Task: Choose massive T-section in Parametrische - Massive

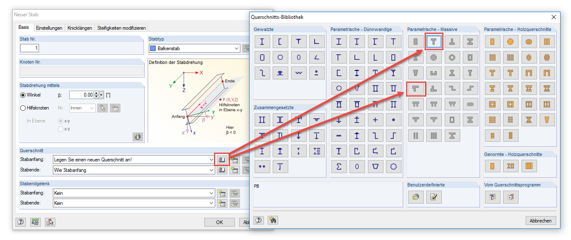Action: [x=434, y=42]
